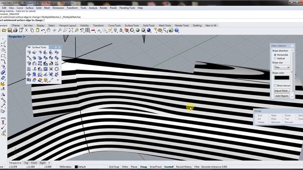Click the Explode icon in left sidebar

pyautogui.click(x=2, y=84)
